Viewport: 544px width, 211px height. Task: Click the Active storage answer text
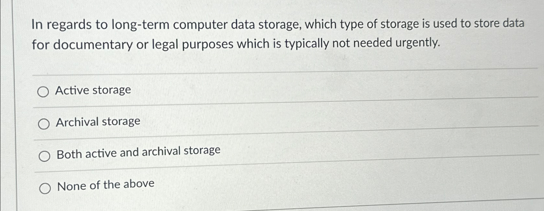pos(92,90)
